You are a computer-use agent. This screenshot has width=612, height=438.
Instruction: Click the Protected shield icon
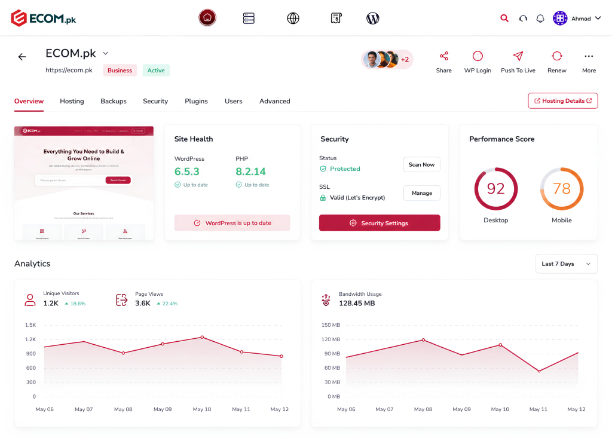pos(323,169)
